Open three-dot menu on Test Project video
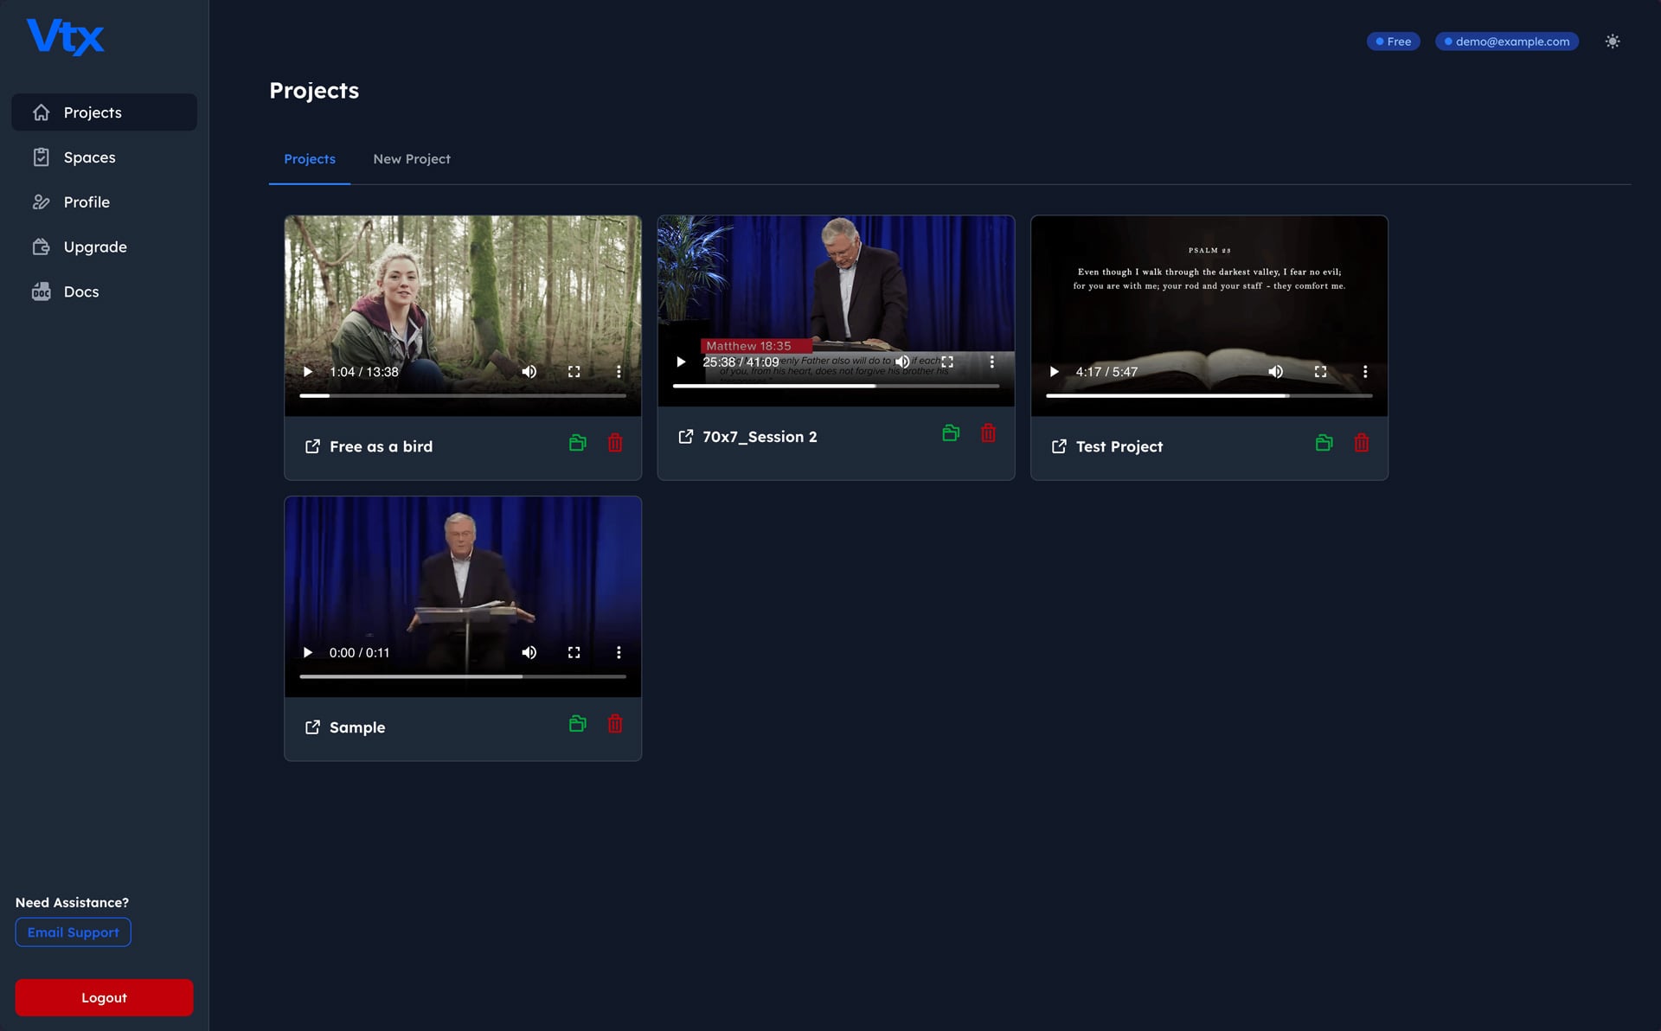 point(1365,372)
